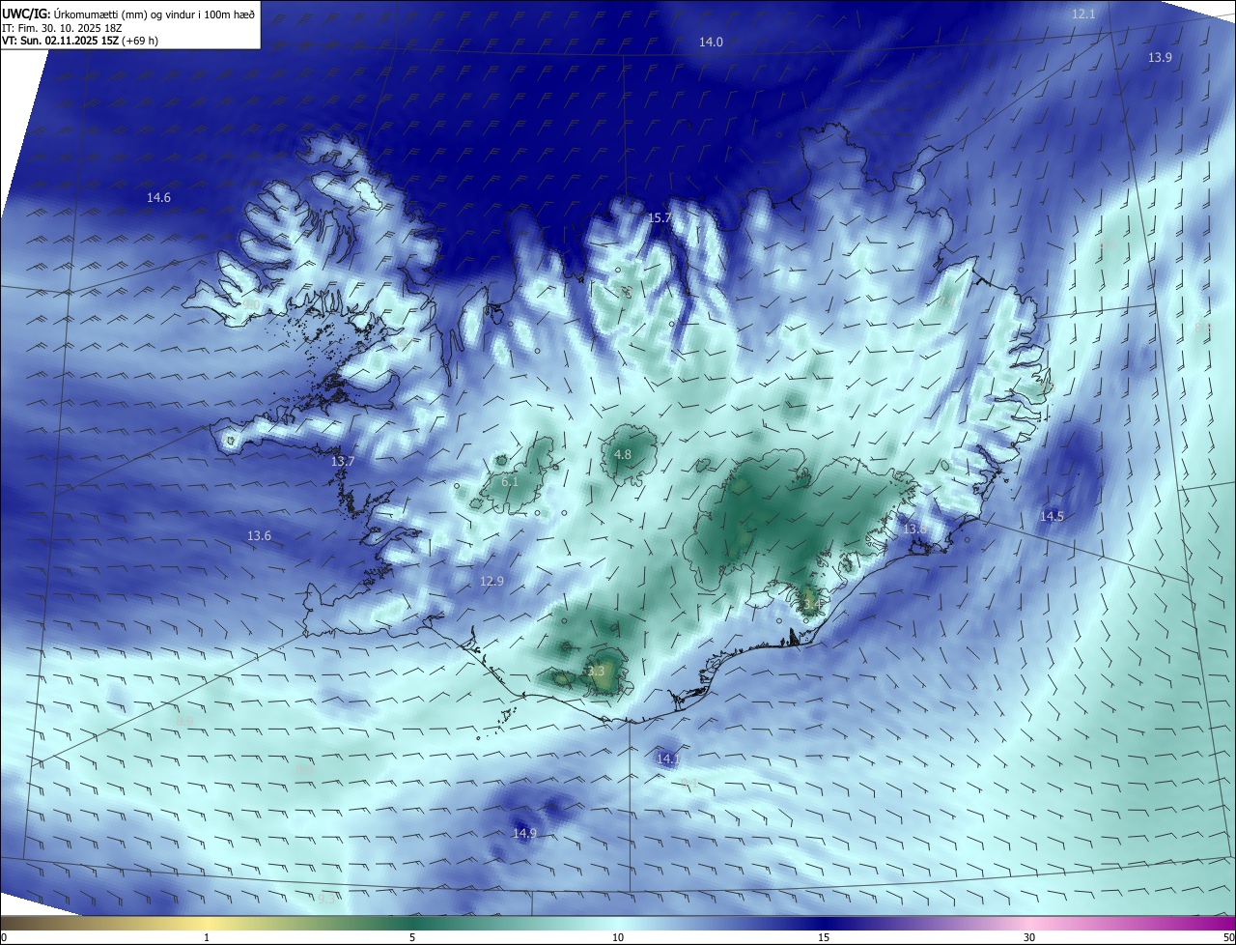Select the 5 tick on the color scale
This screenshot has width=1236, height=945.
tap(412, 938)
